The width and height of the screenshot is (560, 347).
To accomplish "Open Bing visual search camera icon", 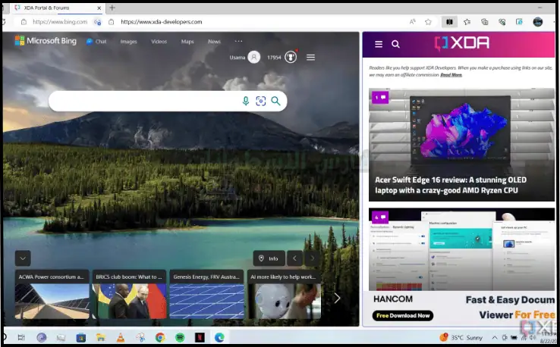I will (x=260, y=101).
